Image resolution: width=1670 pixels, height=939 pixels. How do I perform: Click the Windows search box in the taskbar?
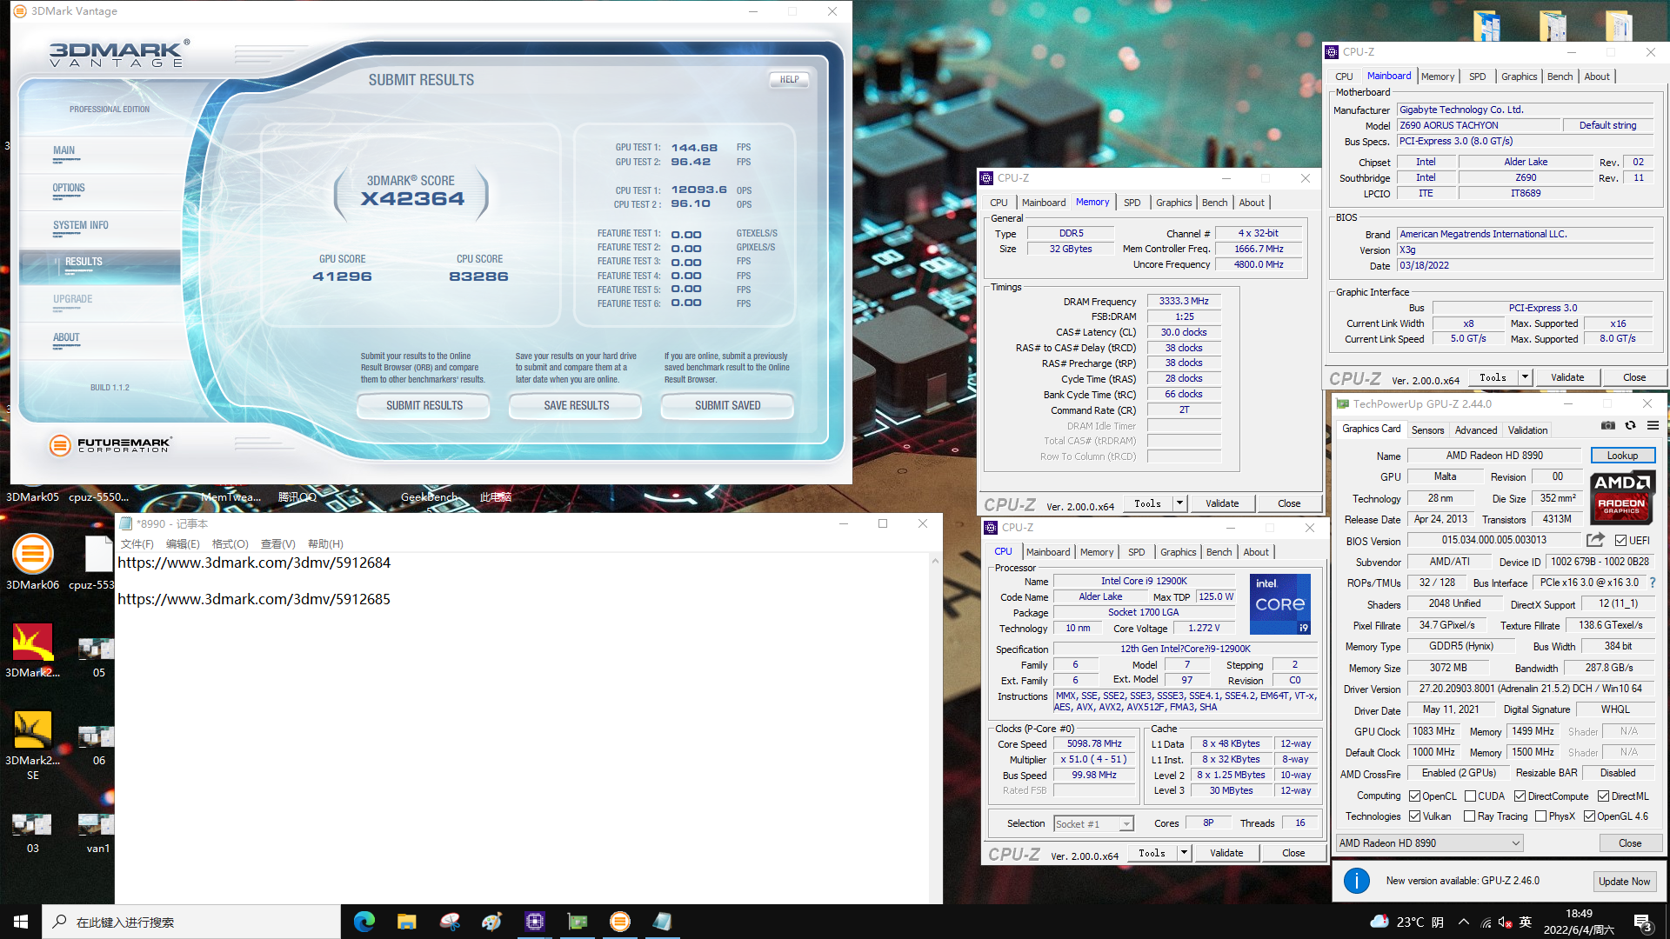[191, 922]
